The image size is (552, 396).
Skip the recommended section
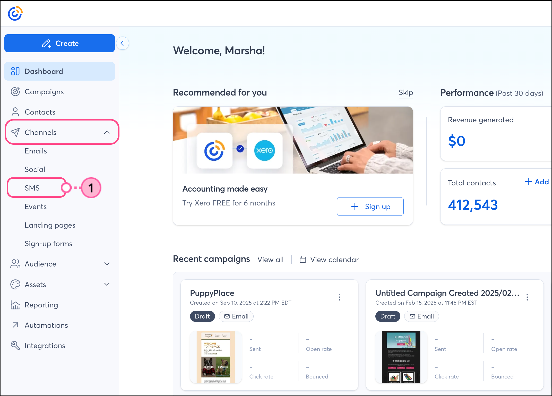pos(406,93)
